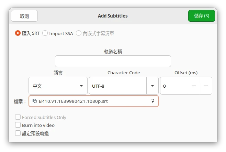Select the 匯入 SRT radio option
Screen dimensions: 226x152
tap(18, 33)
